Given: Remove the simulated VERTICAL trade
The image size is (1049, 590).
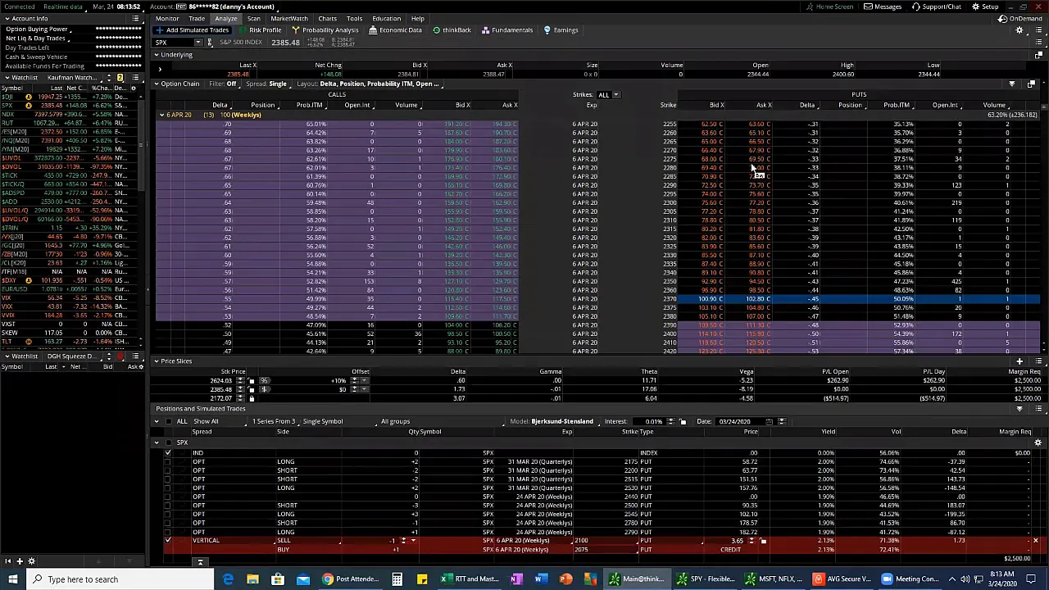Looking at the screenshot, I should [x=1035, y=542].
